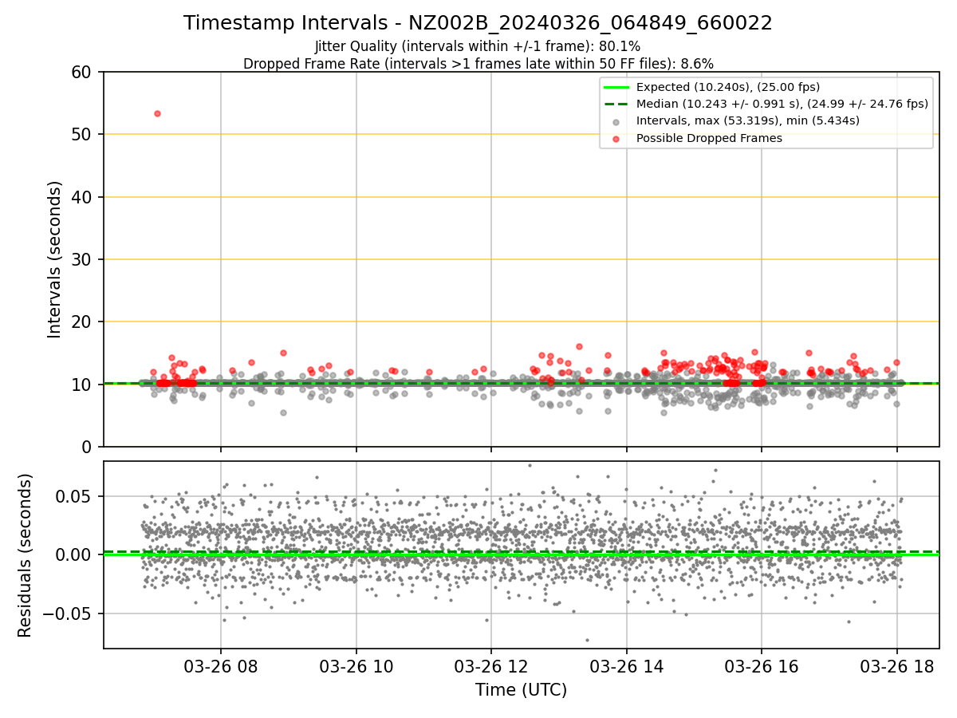This screenshot has width=957, height=718.
Task: Click the 03-26 10 tick label
Action: pos(356,665)
